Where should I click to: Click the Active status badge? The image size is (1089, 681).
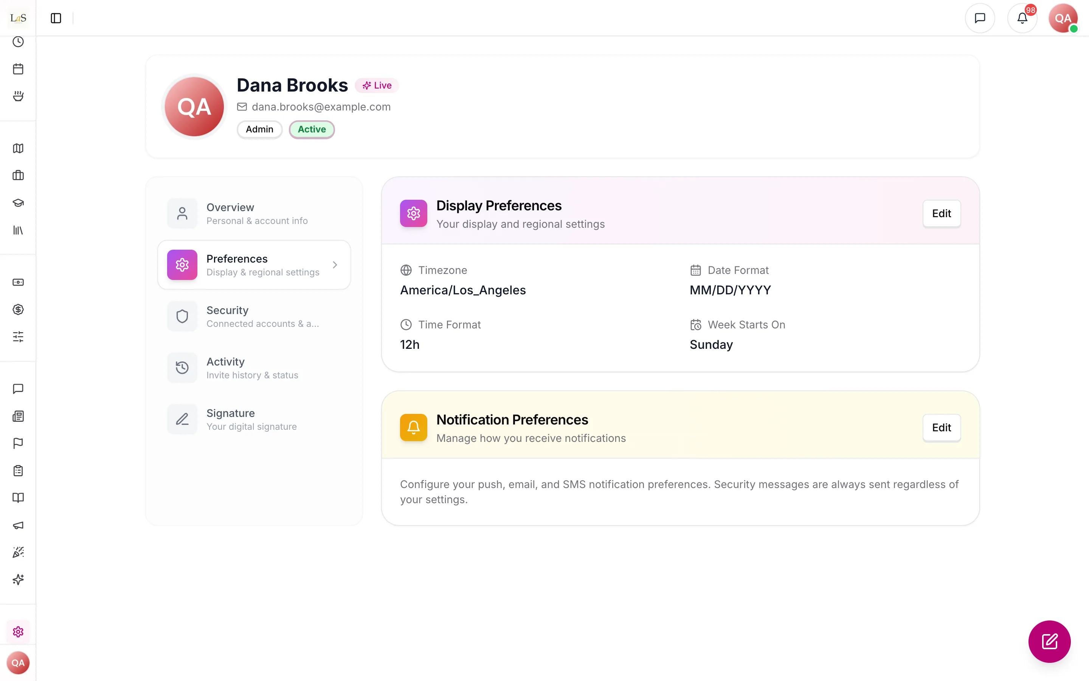tap(312, 129)
